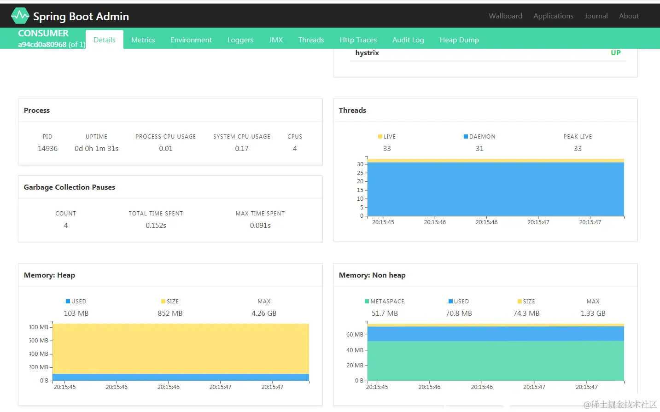The height and width of the screenshot is (412, 660).
Task: Open the Audit Log tab
Action: (x=408, y=40)
